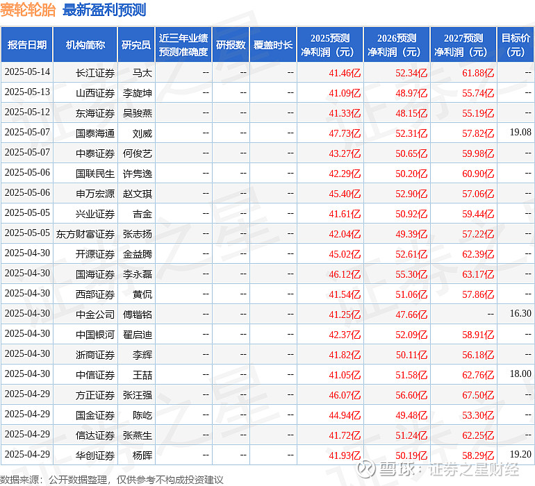Click researcher name 许隽逸
The width and height of the screenshot is (535, 486).
(138, 174)
